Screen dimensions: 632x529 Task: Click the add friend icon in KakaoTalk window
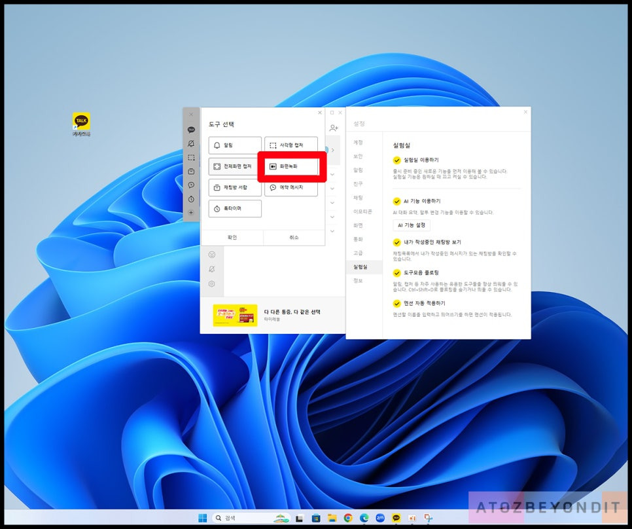click(334, 128)
